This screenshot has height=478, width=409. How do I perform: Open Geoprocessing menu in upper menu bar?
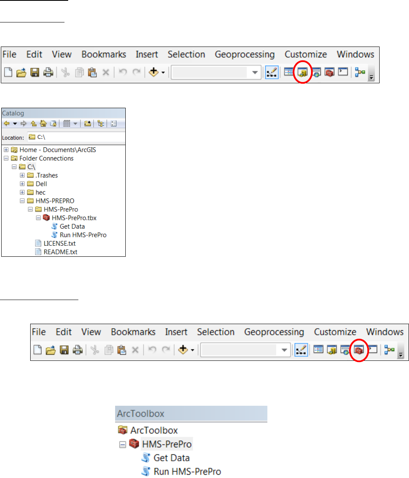(245, 55)
